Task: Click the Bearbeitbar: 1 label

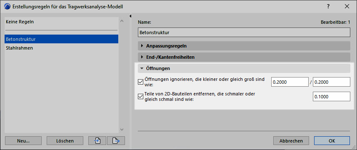Action: pos(335,22)
